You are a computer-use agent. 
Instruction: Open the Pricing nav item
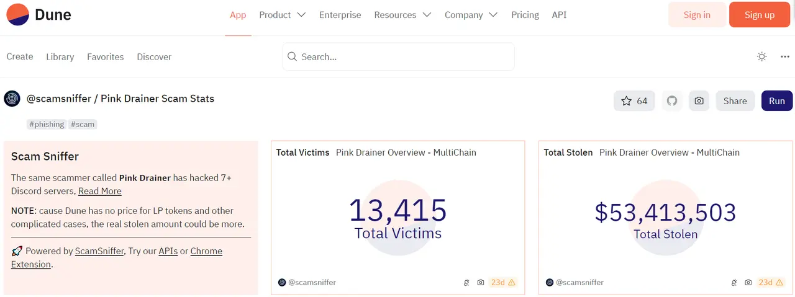[x=525, y=15]
